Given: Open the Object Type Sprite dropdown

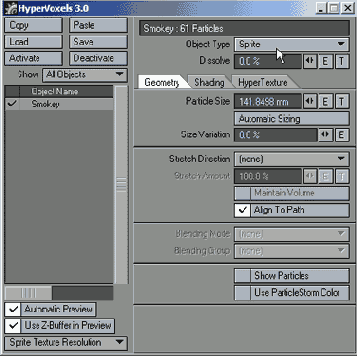Looking at the screenshot, I should (292, 44).
